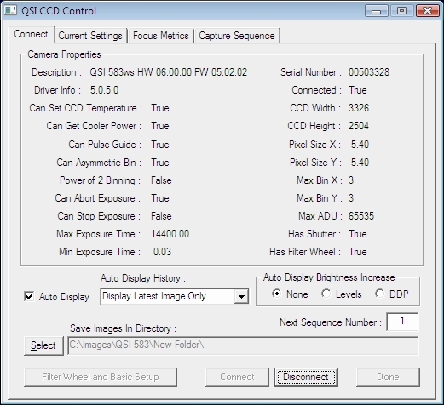Close the QSI CCD Control window

tap(428, 11)
